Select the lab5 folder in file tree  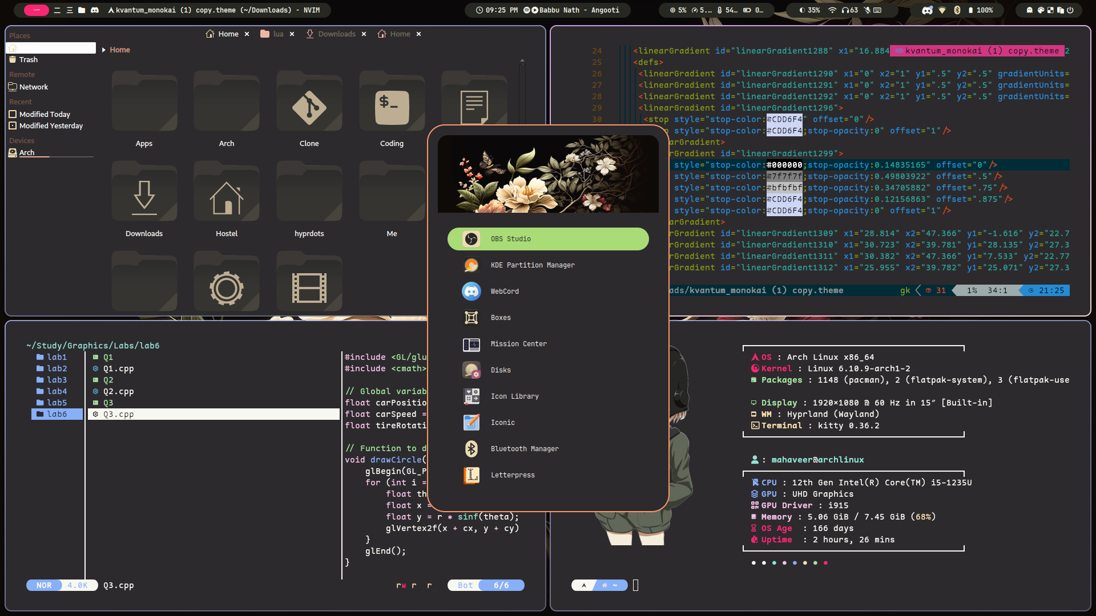57,403
